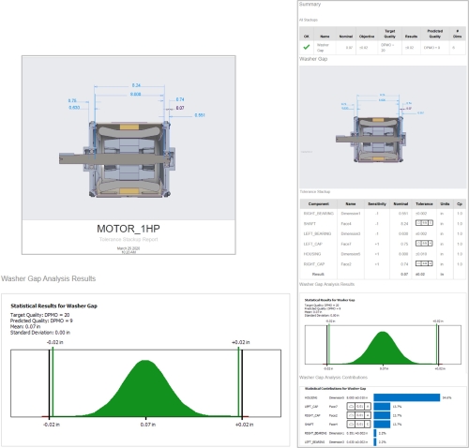Click the Units column header
Screen dimensions: 469x448
click(x=445, y=203)
